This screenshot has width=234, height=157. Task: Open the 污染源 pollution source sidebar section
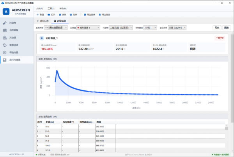tap(17, 38)
